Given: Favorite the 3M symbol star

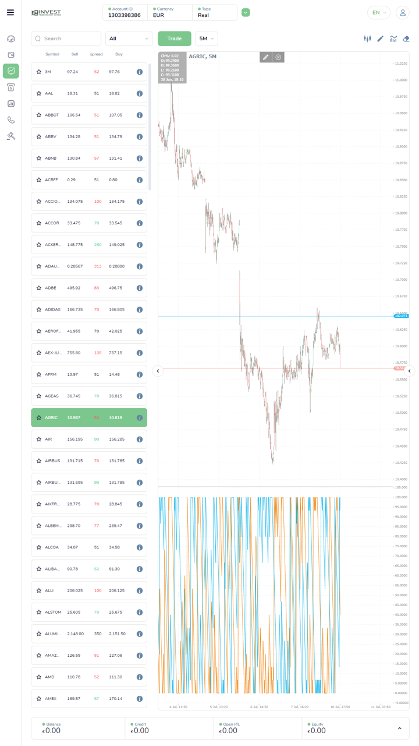Looking at the screenshot, I should point(39,72).
